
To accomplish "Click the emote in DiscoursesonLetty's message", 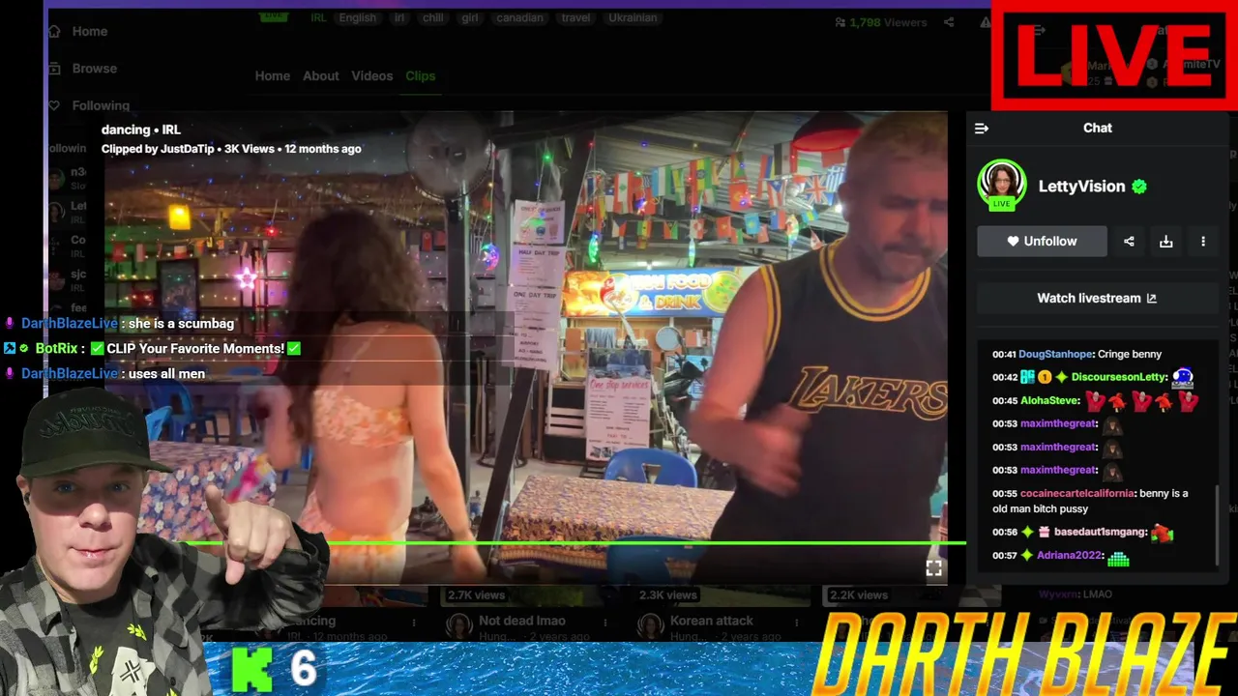I will pyautogui.click(x=1182, y=378).
